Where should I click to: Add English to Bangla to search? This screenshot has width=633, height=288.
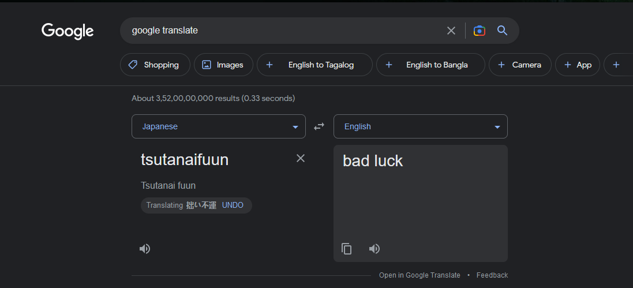[x=429, y=65]
